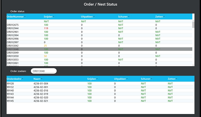Click the Onderdeelnr column header
The image size is (201, 117).
(x=14, y=79)
